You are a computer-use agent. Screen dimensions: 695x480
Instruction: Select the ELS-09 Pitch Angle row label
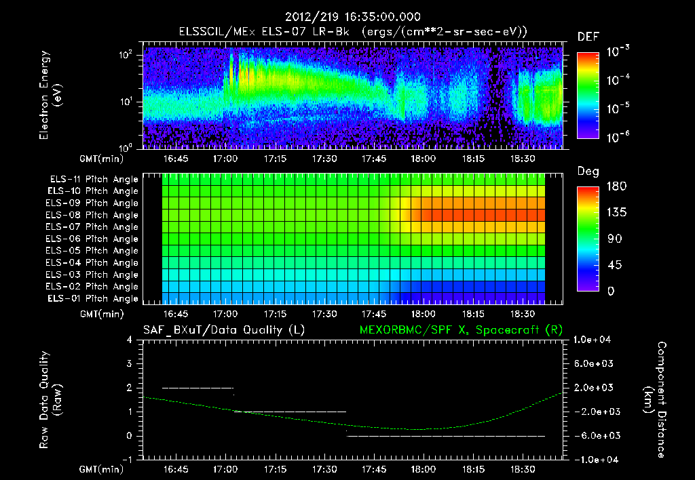[92, 203]
